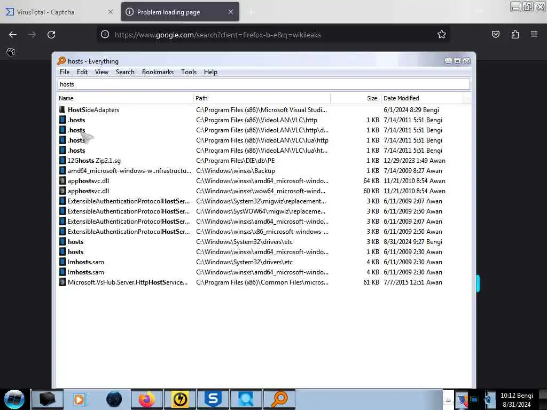Open the media player taskbar icon
Image resolution: width=547 pixels, height=410 pixels.
(80, 399)
